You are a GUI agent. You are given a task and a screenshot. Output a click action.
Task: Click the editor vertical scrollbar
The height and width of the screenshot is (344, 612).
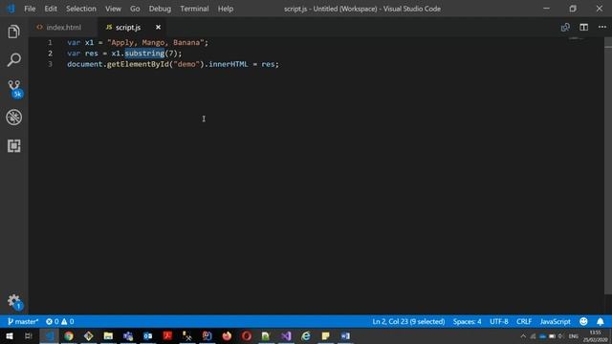tap(608, 165)
